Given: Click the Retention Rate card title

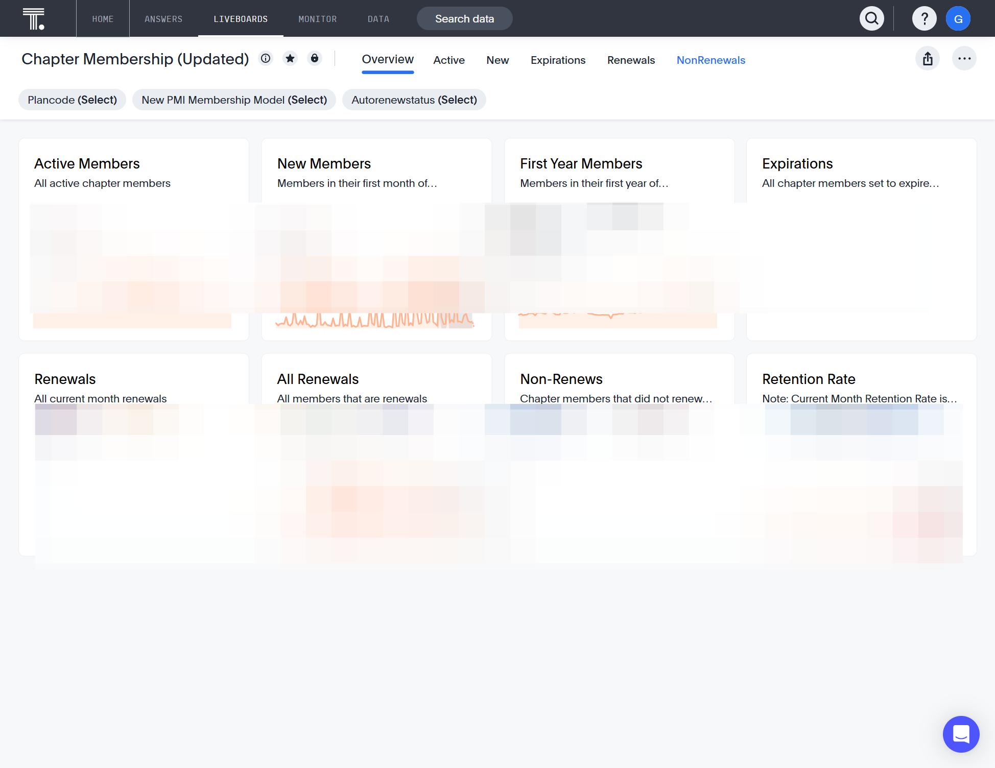Looking at the screenshot, I should (x=809, y=379).
